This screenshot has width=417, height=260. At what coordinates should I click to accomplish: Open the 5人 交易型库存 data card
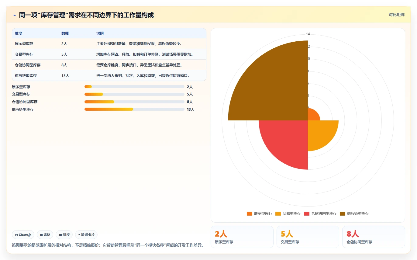[308, 237]
